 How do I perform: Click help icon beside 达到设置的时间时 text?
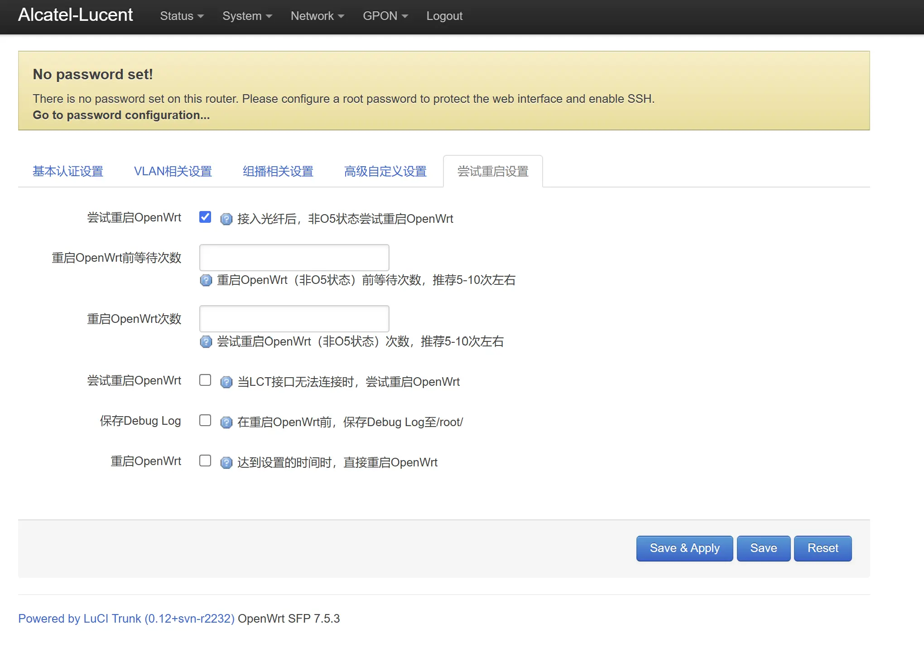[x=226, y=463]
